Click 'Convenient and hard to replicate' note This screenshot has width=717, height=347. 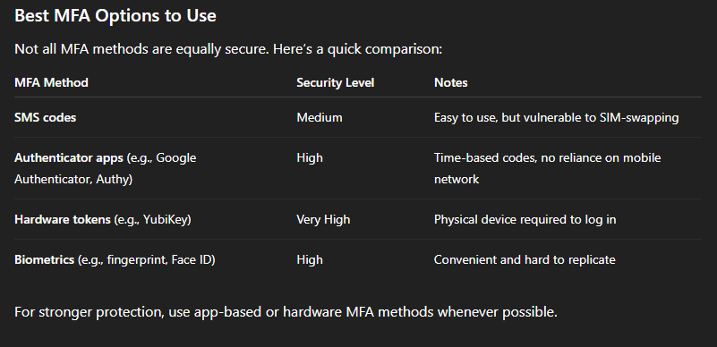coord(525,259)
